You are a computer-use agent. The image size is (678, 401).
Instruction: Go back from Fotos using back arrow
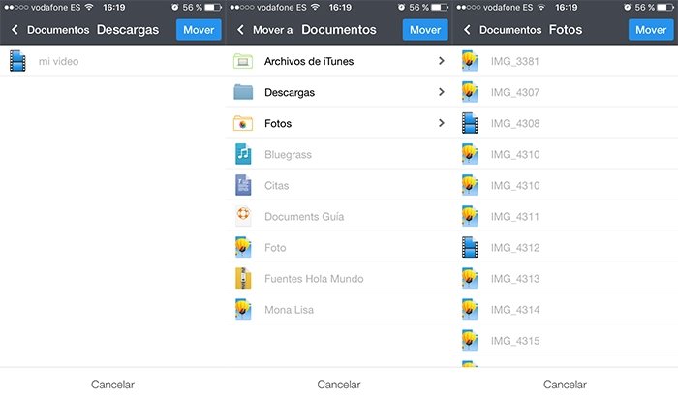(x=467, y=29)
